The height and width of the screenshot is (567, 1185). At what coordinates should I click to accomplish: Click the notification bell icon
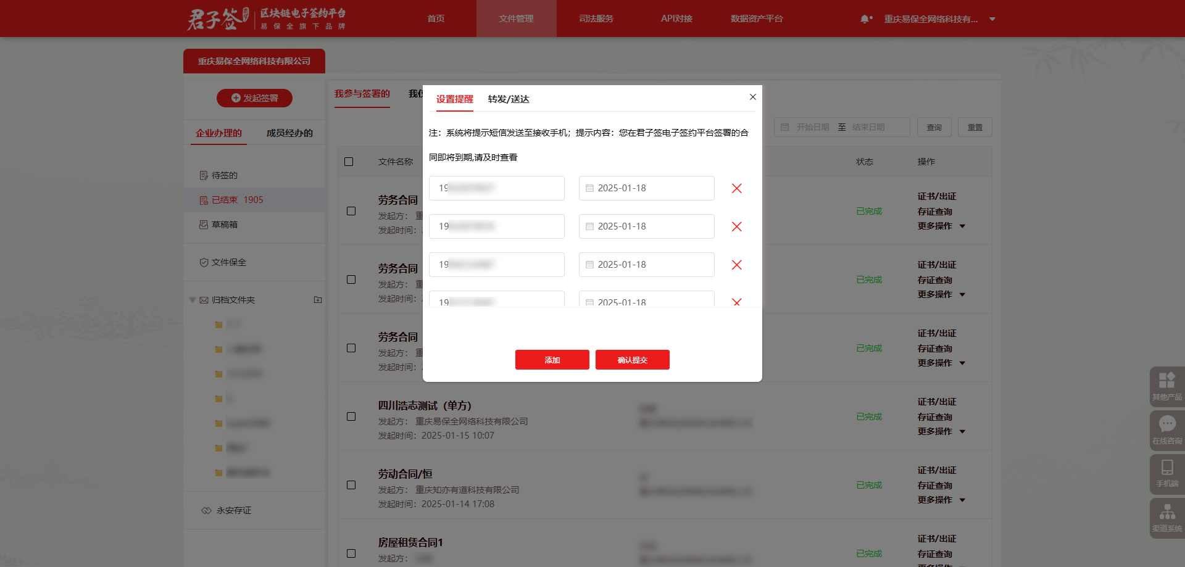(x=865, y=19)
